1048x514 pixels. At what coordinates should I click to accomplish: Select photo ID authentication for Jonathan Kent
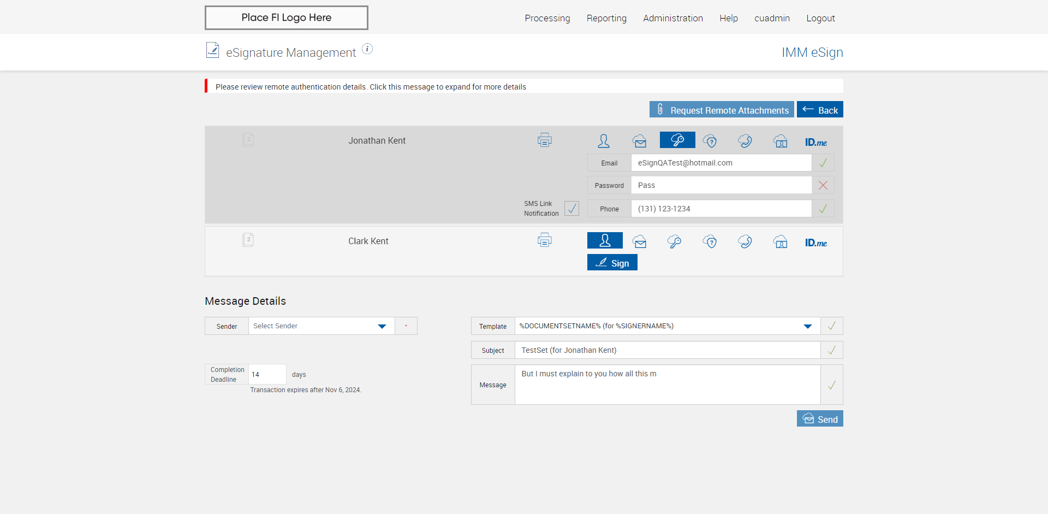[781, 141]
